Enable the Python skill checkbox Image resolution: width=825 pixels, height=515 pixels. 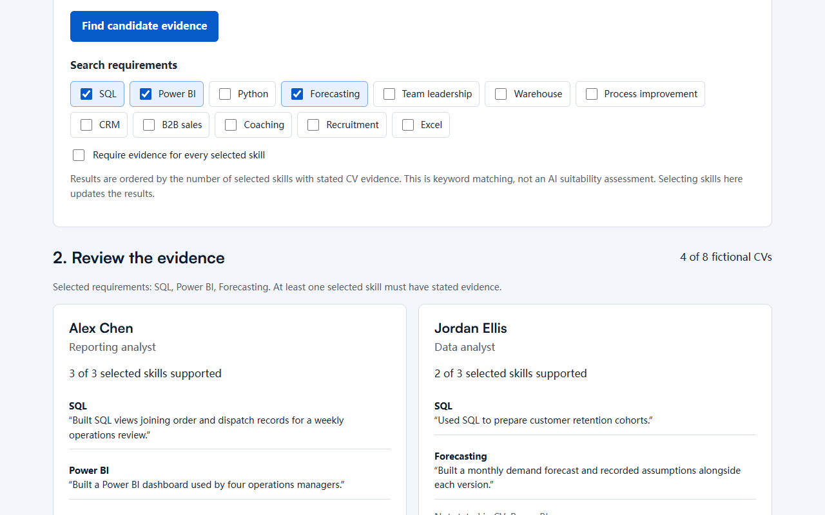point(225,94)
